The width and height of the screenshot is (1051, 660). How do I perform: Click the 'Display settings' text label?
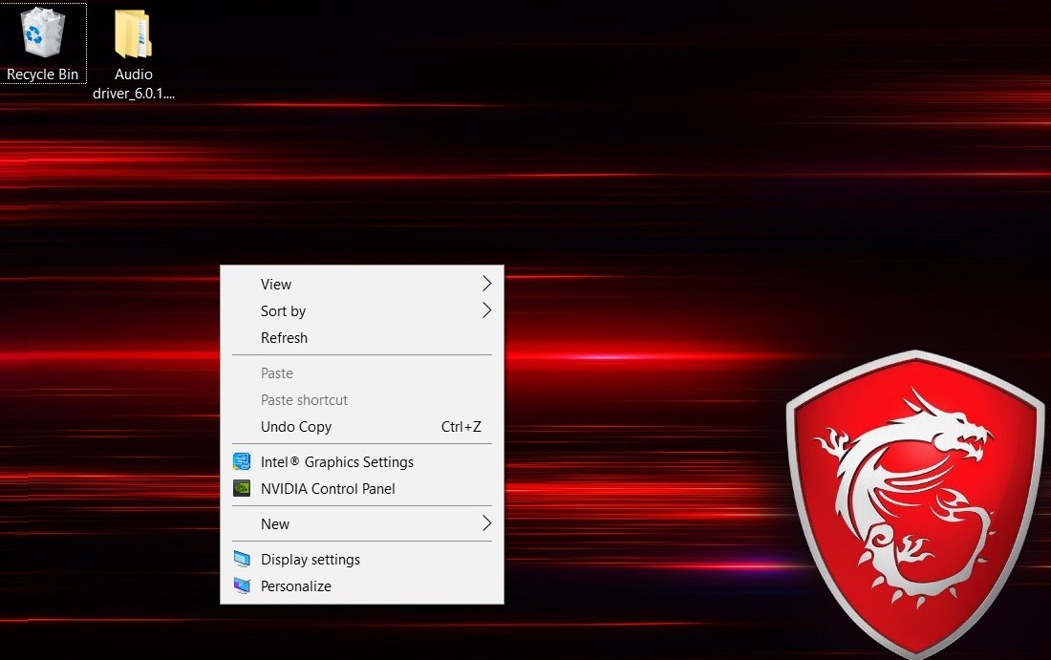tap(311, 560)
